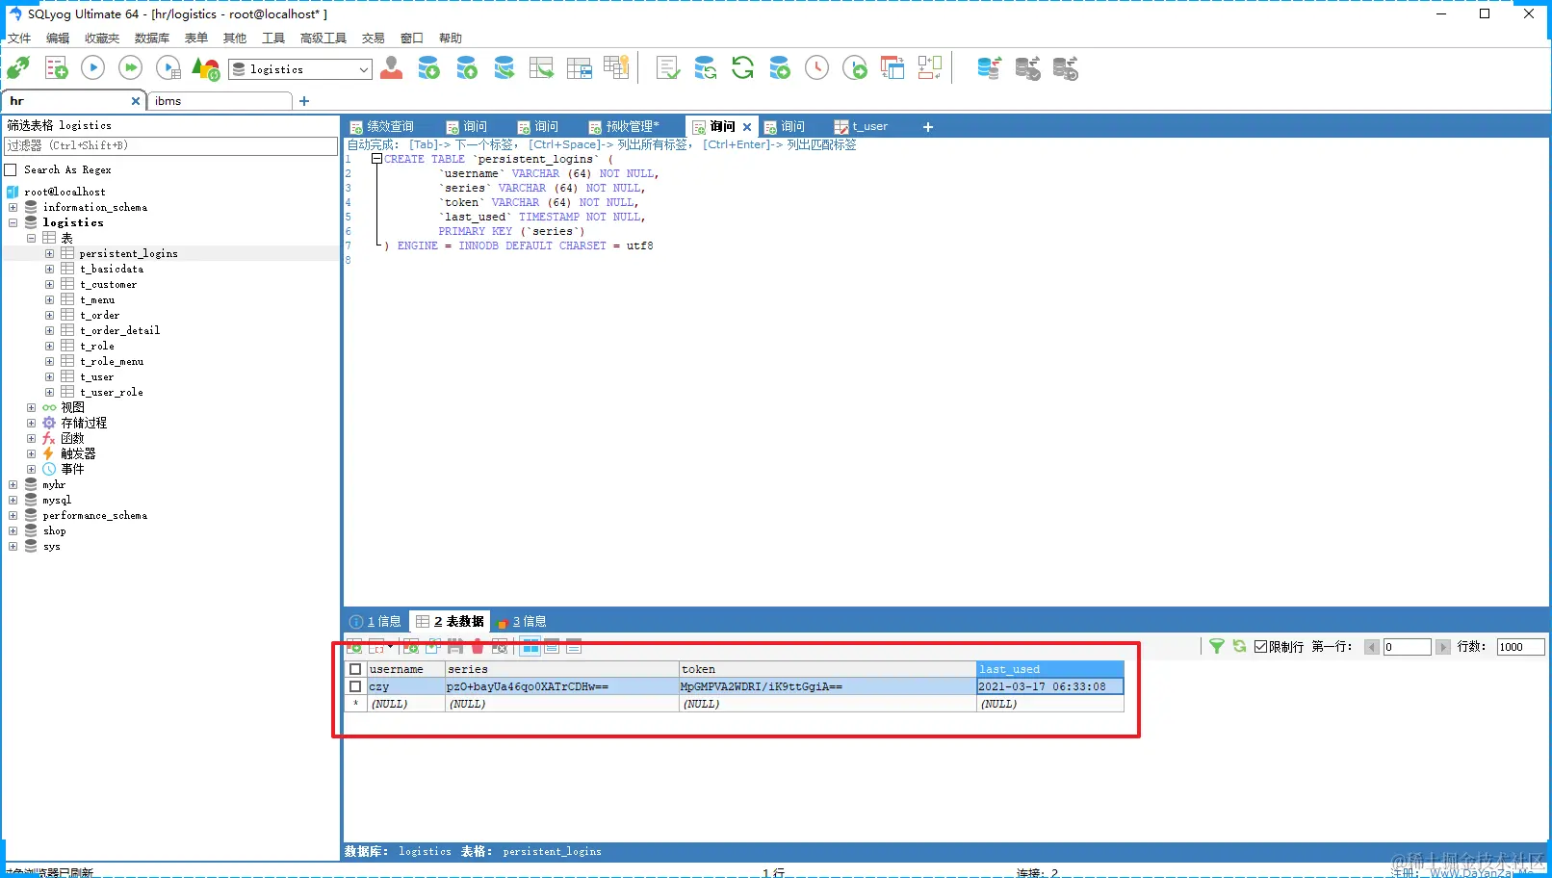The image size is (1552, 878).
Task: Add a new query tab with plus
Action: [x=928, y=126]
